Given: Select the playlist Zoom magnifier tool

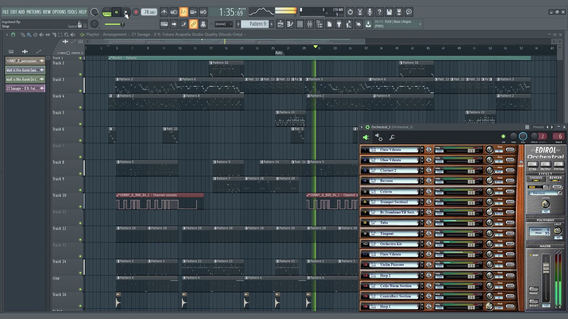Looking at the screenshot, I should pos(67,35).
